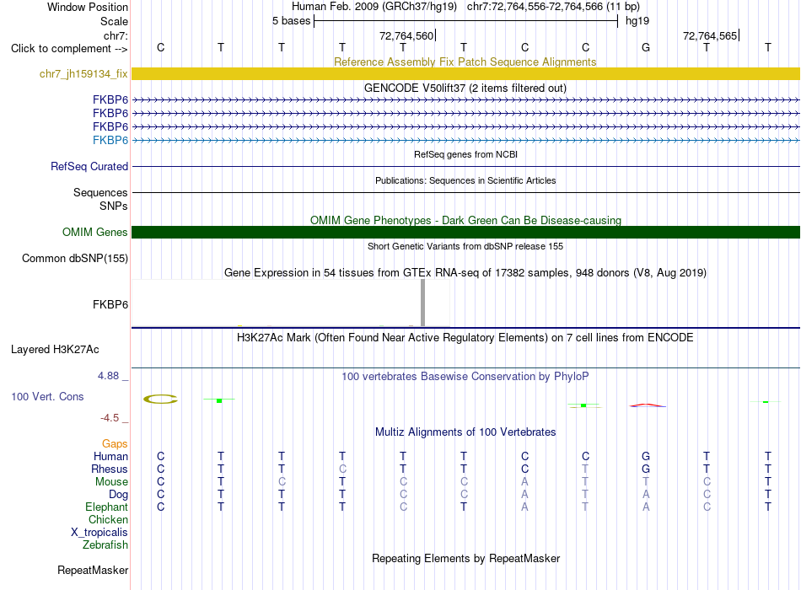
Task: Click the 5 bases scale bar line
Action: (x=466, y=21)
